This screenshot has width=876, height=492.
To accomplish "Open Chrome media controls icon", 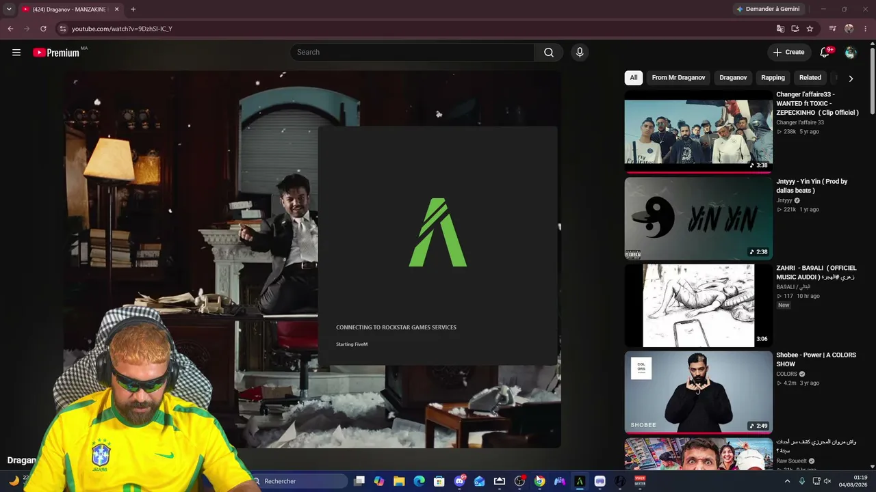I will coord(833,29).
